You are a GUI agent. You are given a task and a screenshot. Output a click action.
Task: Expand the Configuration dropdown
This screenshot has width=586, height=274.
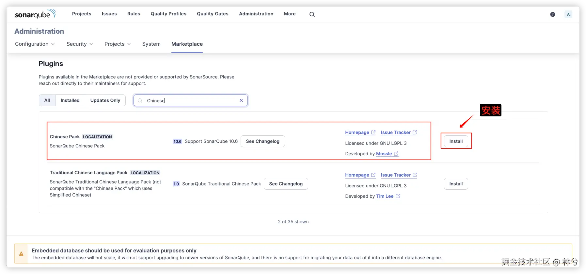point(35,44)
